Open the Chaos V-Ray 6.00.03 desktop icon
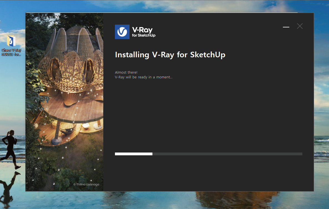The height and width of the screenshot is (209, 329). tap(11, 45)
